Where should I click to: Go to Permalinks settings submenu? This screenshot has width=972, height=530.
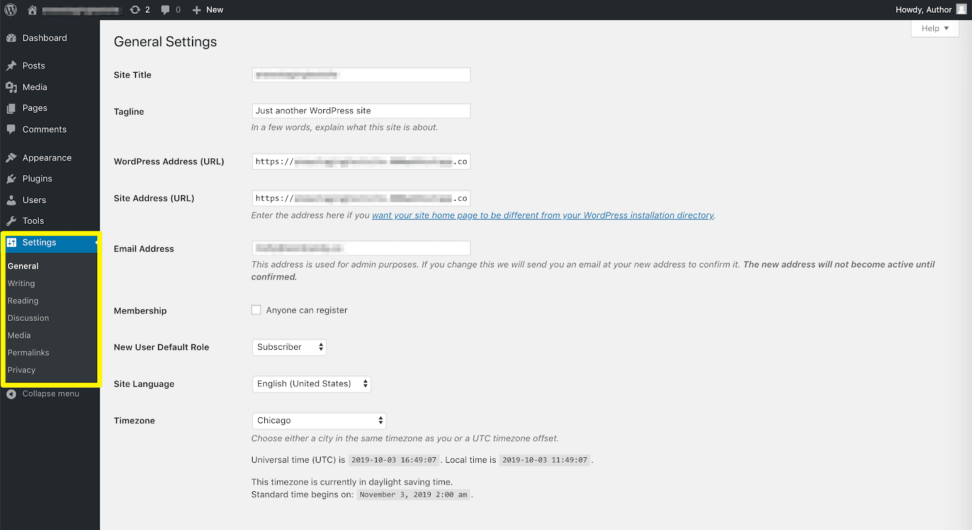point(29,353)
